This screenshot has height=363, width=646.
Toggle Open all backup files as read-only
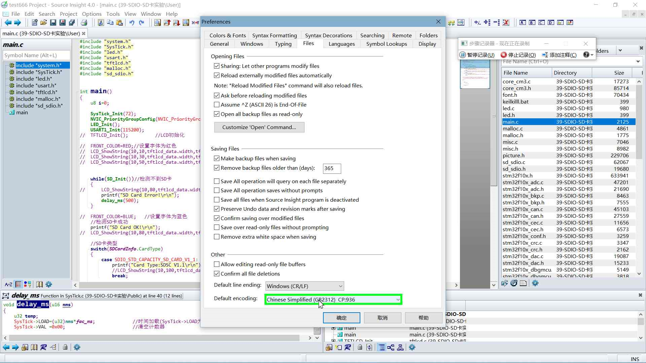tap(217, 114)
